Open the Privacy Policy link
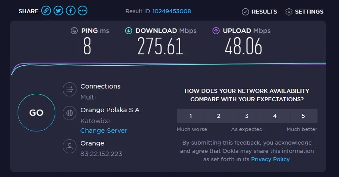Screen dimensions: 339x177 [270, 159]
